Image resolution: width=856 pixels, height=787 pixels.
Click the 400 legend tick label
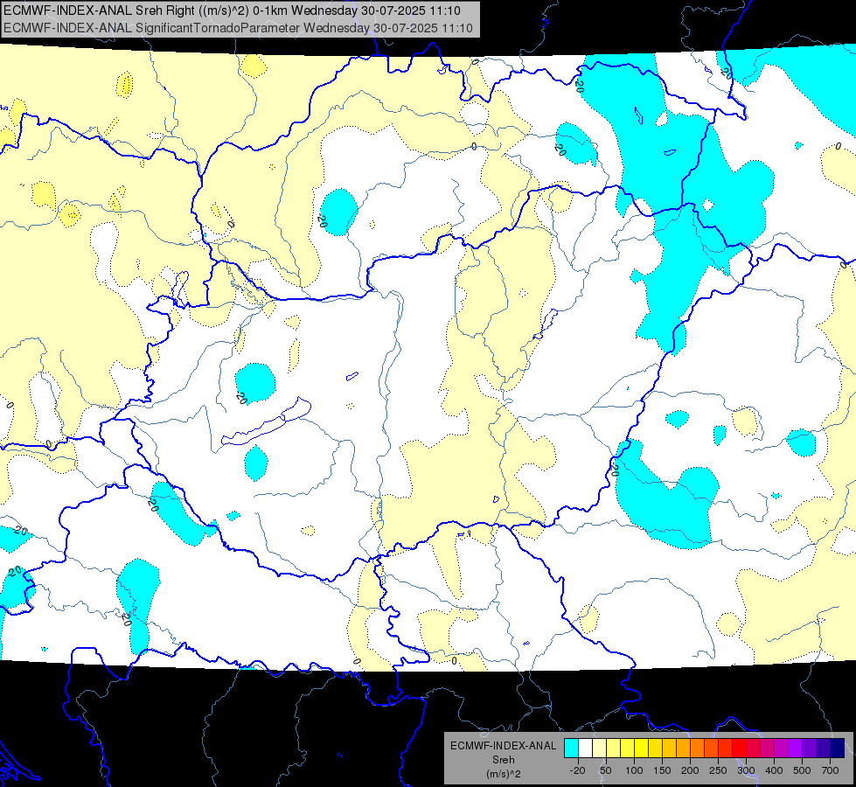(x=774, y=770)
